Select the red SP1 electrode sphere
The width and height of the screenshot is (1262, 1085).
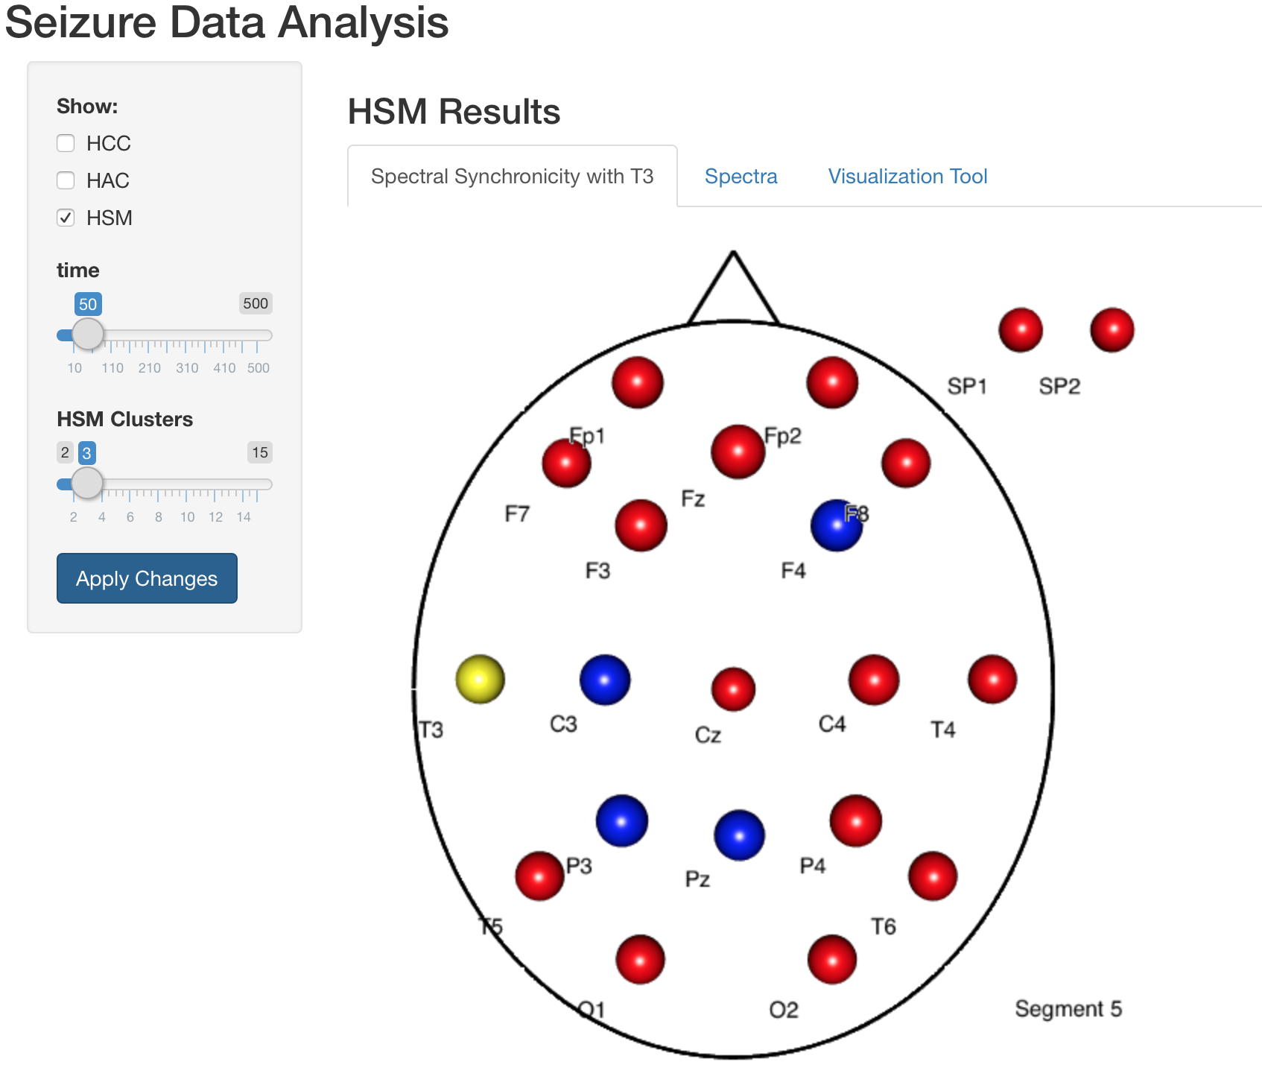1021,329
